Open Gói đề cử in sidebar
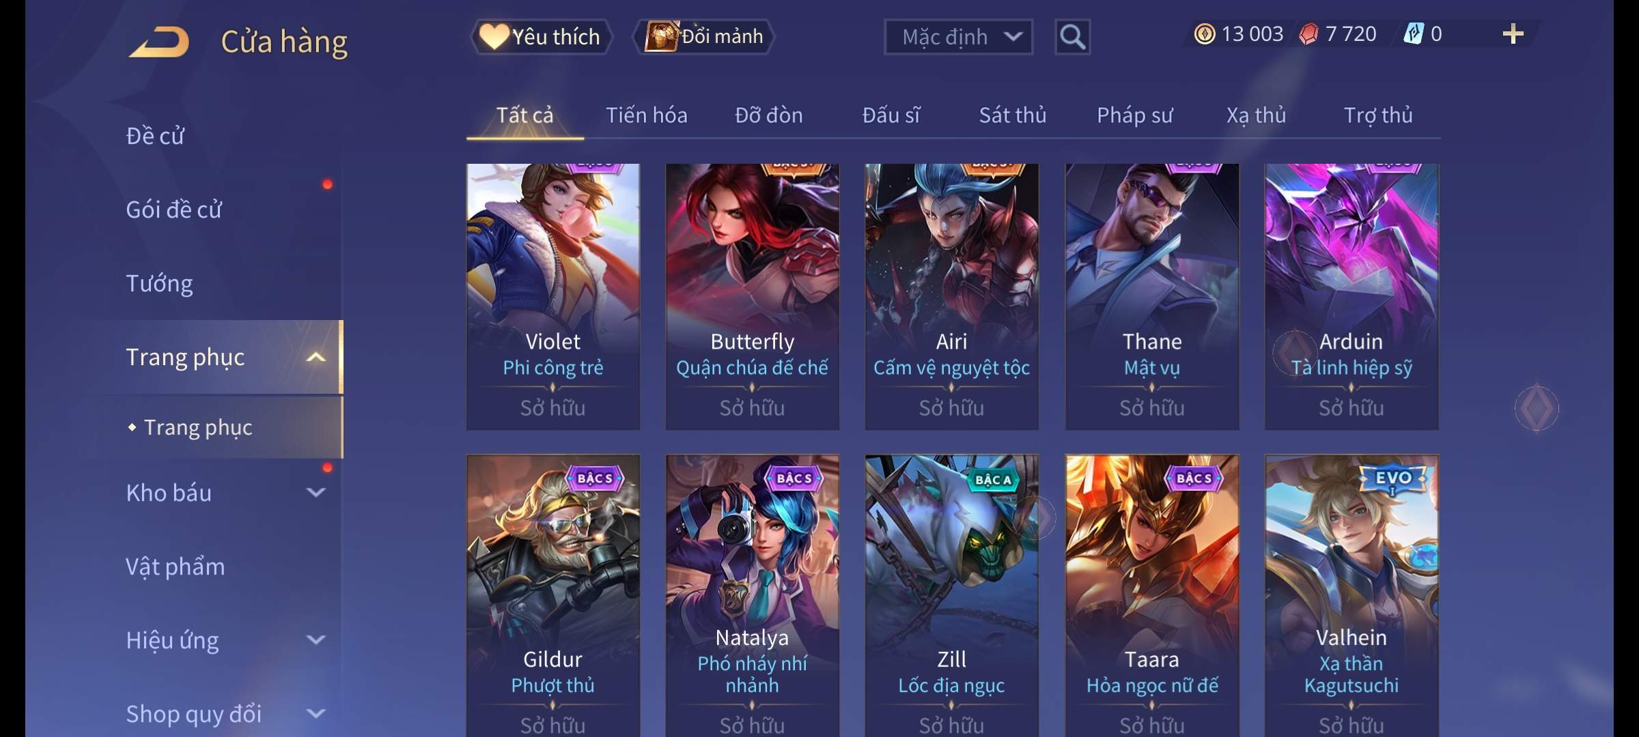This screenshot has width=1639, height=737. 173,209
